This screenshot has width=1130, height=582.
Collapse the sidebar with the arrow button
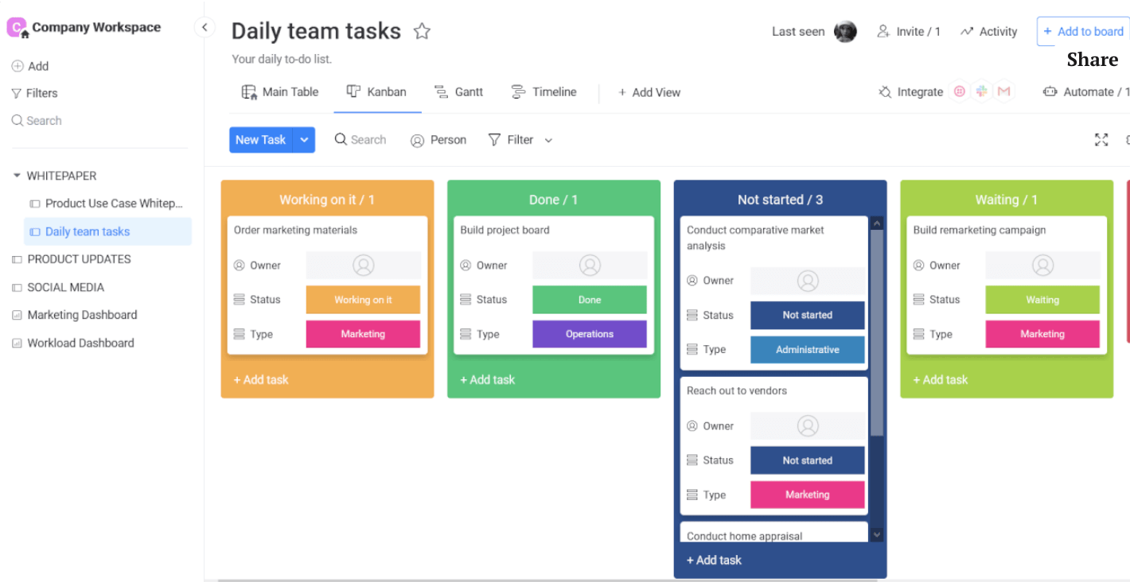pos(205,28)
